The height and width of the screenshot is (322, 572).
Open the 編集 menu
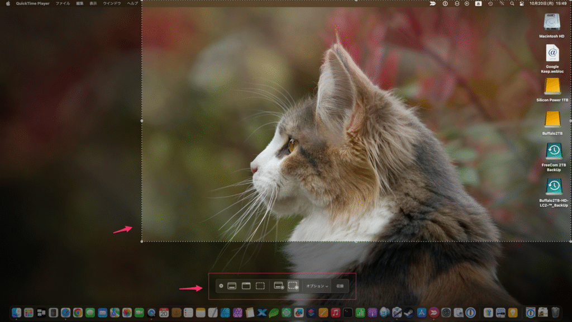(80, 3)
